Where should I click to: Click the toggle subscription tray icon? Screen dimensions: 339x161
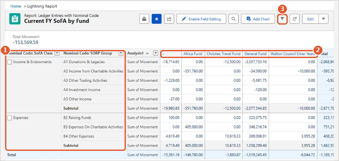pos(144,19)
